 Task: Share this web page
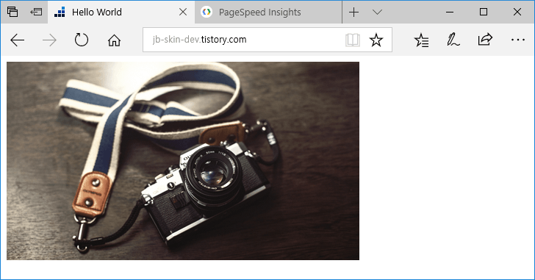point(485,40)
